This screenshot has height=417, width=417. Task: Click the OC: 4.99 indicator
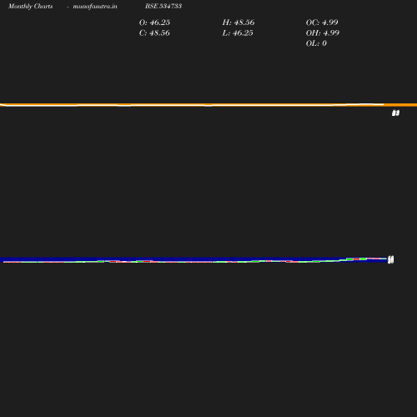point(322,23)
